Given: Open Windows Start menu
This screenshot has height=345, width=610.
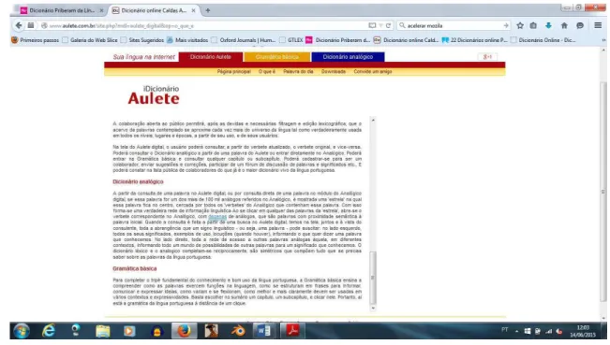Looking at the screenshot, I should [22, 331].
